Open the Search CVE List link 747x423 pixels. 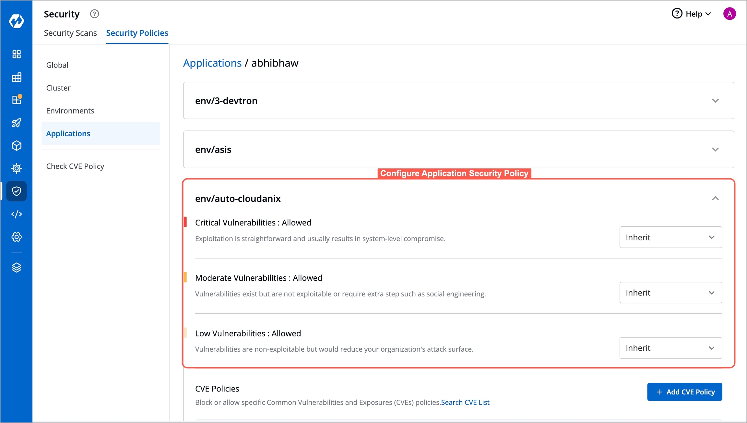[465, 402]
